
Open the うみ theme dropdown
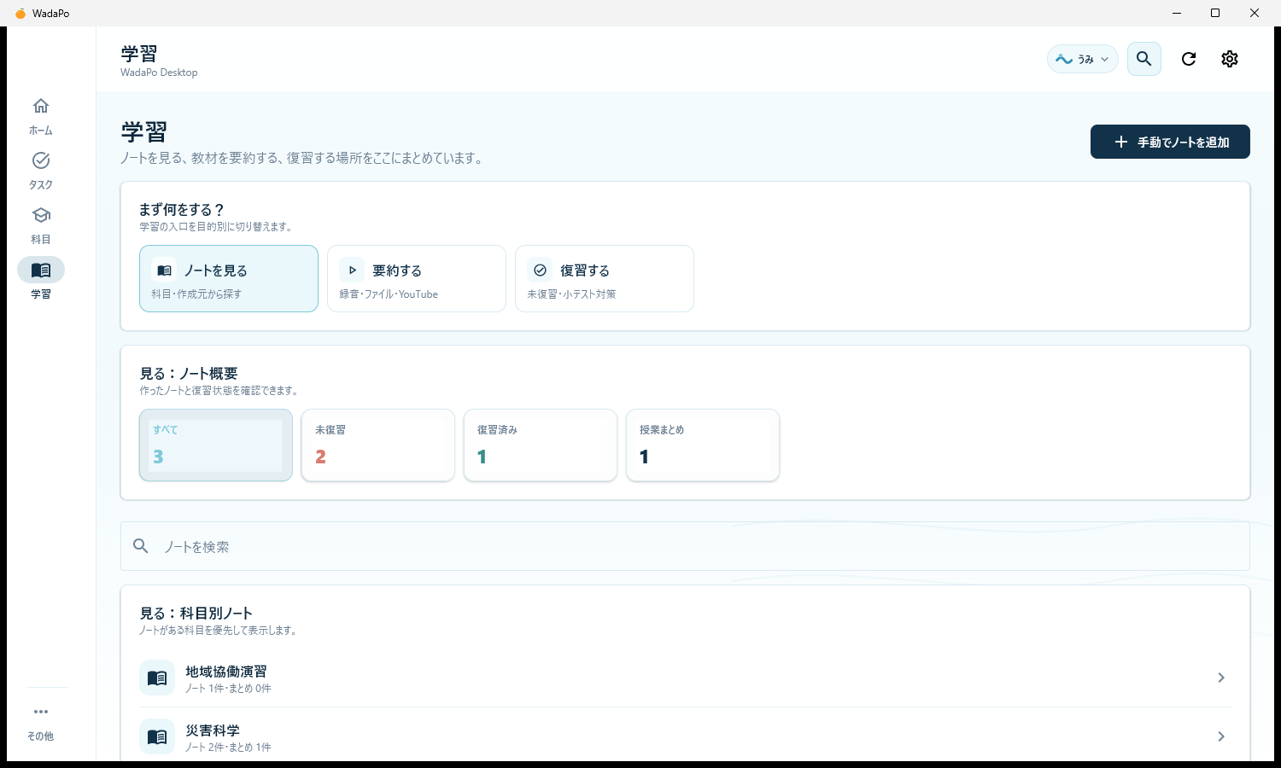pos(1083,59)
